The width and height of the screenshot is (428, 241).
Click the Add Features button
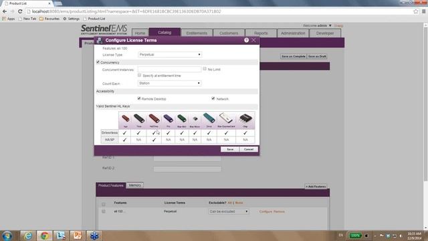[x=316, y=186]
